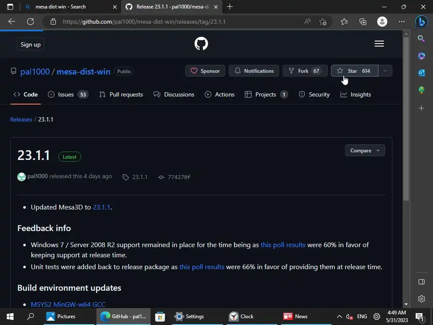Open the browser profile avatar
433x325 pixels.
tap(382, 22)
